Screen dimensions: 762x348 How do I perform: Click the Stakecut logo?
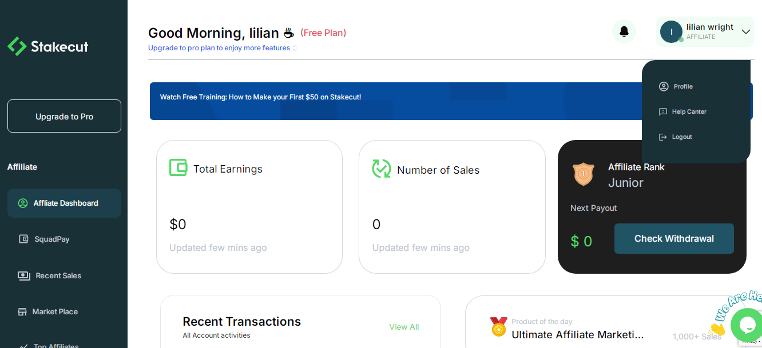point(48,46)
